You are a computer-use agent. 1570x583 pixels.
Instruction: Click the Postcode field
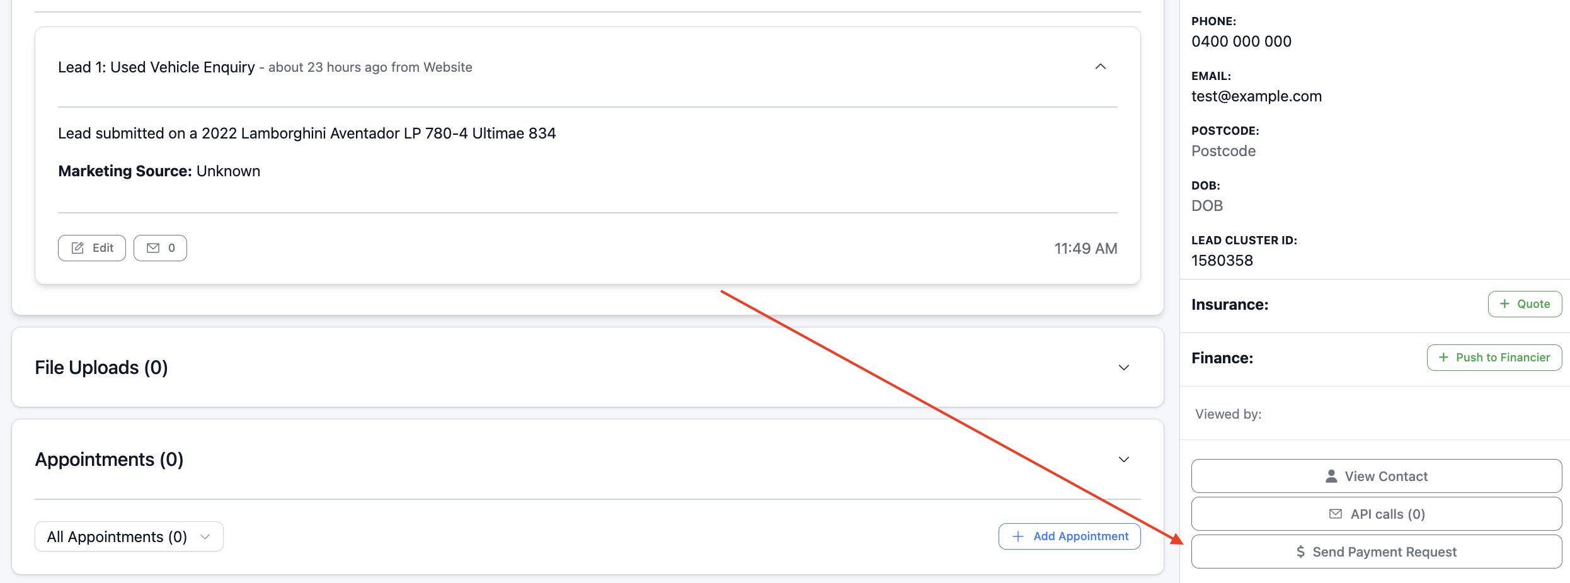point(1223,151)
